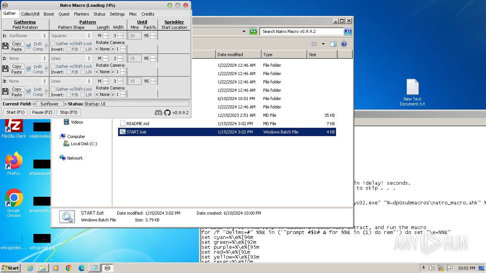The image size is (486, 273).
Task: Adjust field 1 pattern Width stepper
Action: tap(120, 36)
